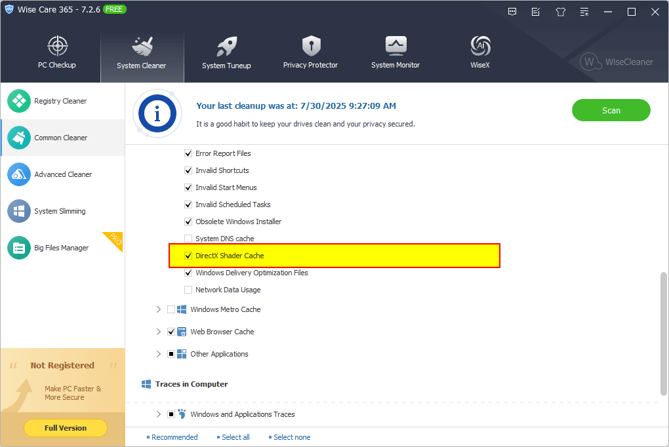Uncheck Invalid Shortcuts
The width and height of the screenshot is (669, 447).
click(x=188, y=170)
